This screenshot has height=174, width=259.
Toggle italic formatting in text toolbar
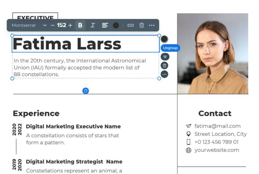(93, 25)
